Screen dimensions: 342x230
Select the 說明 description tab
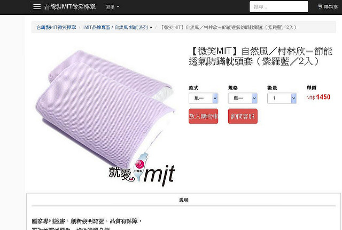pos(183,200)
